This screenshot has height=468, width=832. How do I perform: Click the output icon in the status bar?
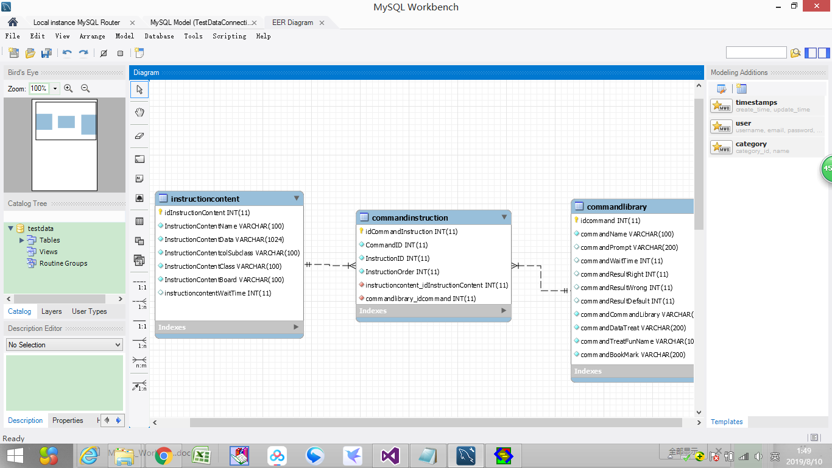click(814, 438)
